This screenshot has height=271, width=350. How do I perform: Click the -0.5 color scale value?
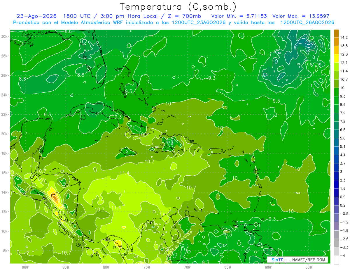(344, 214)
